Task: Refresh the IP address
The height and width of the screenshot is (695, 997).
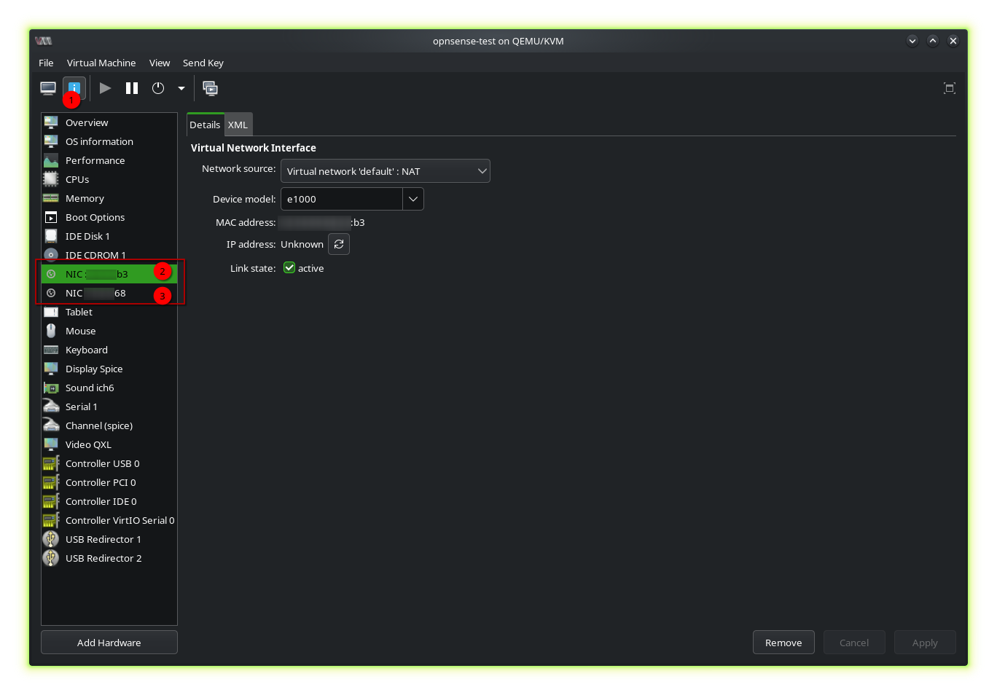Action: pyautogui.click(x=339, y=244)
